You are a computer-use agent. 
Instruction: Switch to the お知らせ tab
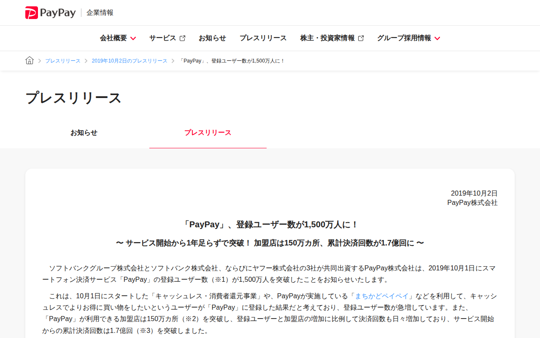pos(84,133)
